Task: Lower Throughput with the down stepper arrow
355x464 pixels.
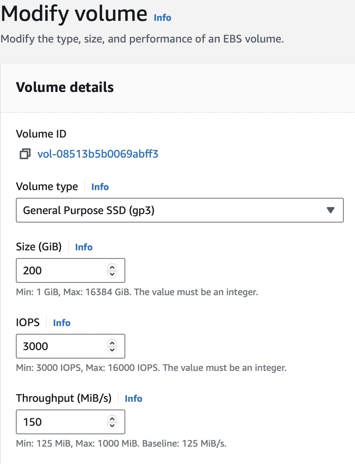Action: (x=112, y=425)
